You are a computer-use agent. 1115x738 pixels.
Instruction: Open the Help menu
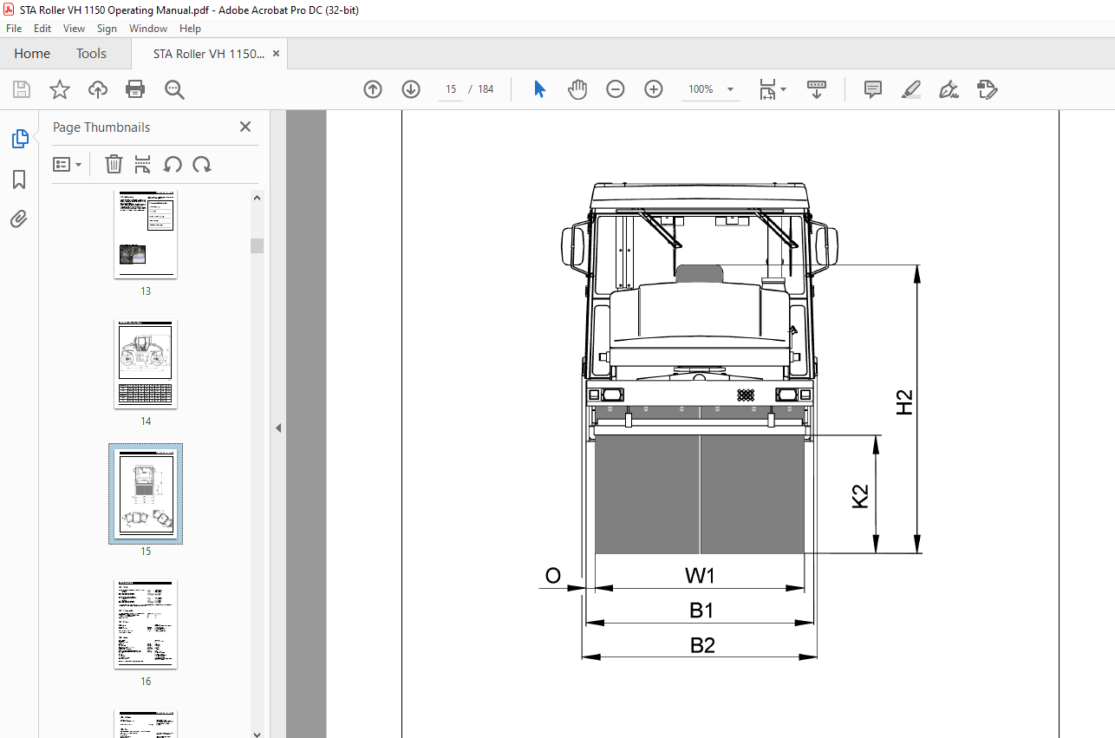tap(190, 29)
